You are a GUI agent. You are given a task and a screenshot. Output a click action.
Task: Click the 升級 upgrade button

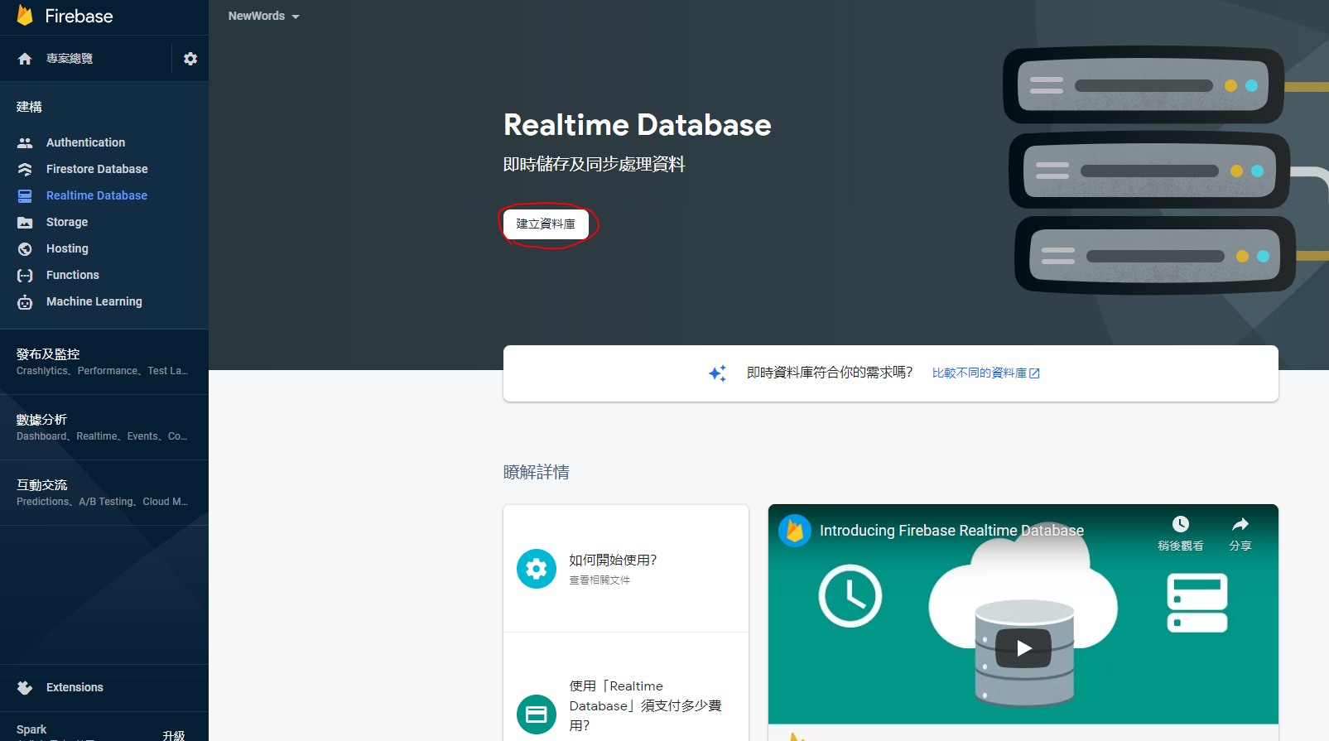click(174, 735)
